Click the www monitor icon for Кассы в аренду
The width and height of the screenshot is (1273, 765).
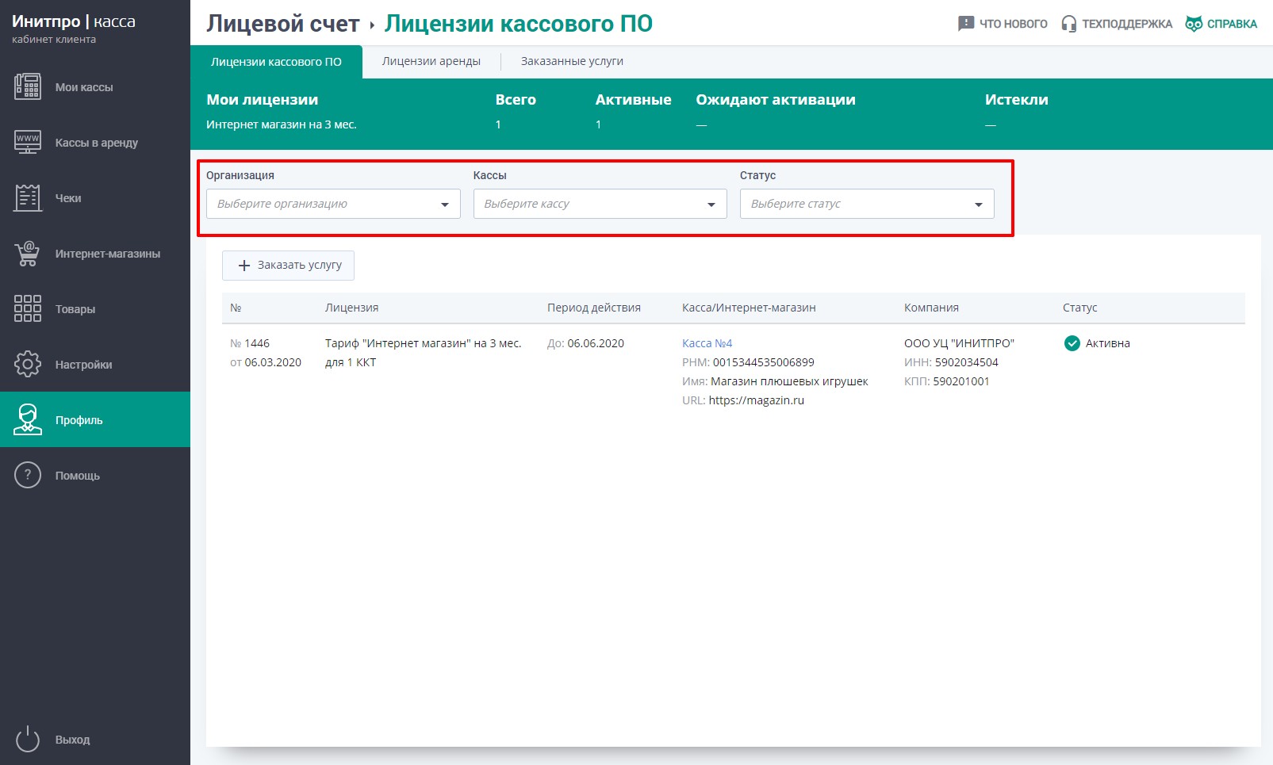coord(28,142)
